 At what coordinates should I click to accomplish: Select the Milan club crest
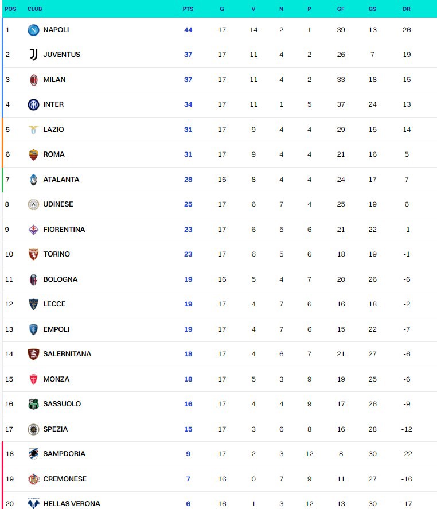pos(33,80)
